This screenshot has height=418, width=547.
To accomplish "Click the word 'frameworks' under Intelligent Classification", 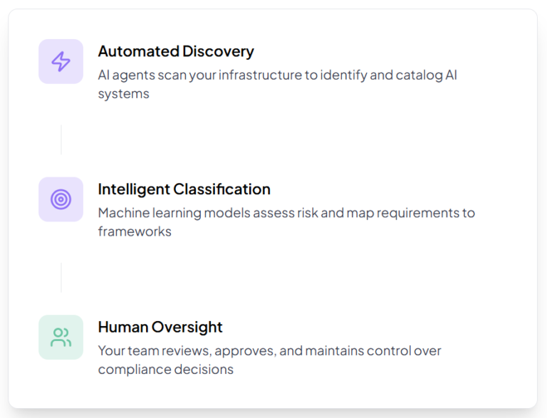I will coord(135,231).
